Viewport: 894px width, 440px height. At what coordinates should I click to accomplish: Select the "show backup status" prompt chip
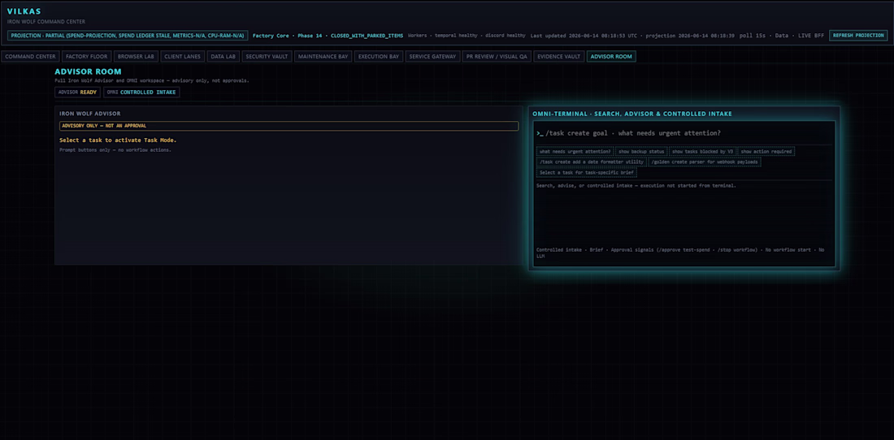(641, 152)
